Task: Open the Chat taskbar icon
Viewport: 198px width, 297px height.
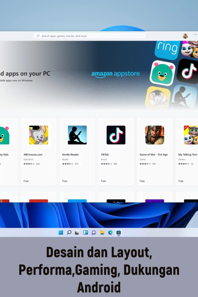Action: [x=94, y=232]
